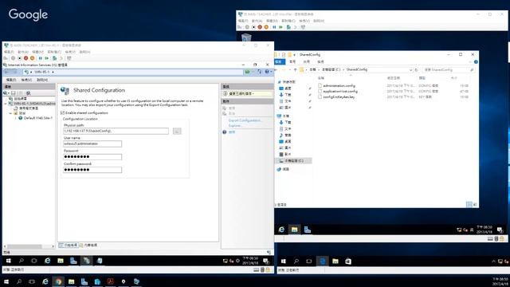510x287 pixels.
Task: Open the Edge icon in the lower-right desktop taskbar
Action: pos(322,261)
